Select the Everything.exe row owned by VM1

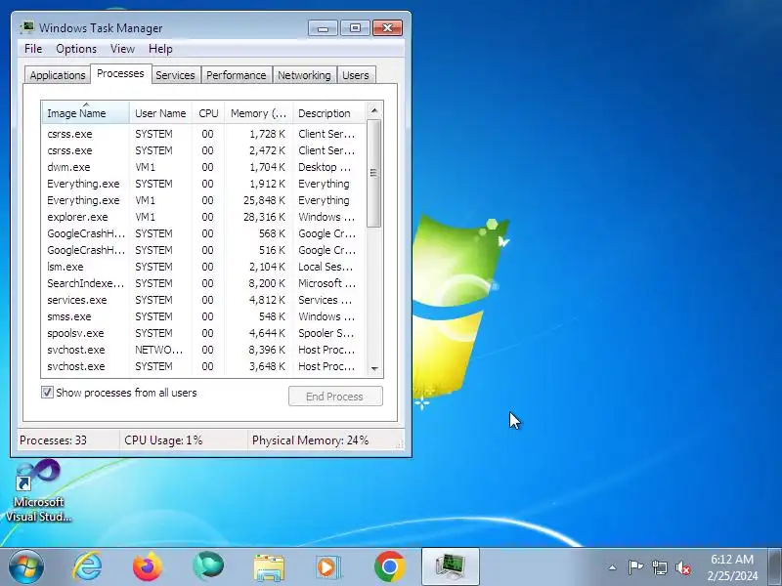click(x=203, y=200)
